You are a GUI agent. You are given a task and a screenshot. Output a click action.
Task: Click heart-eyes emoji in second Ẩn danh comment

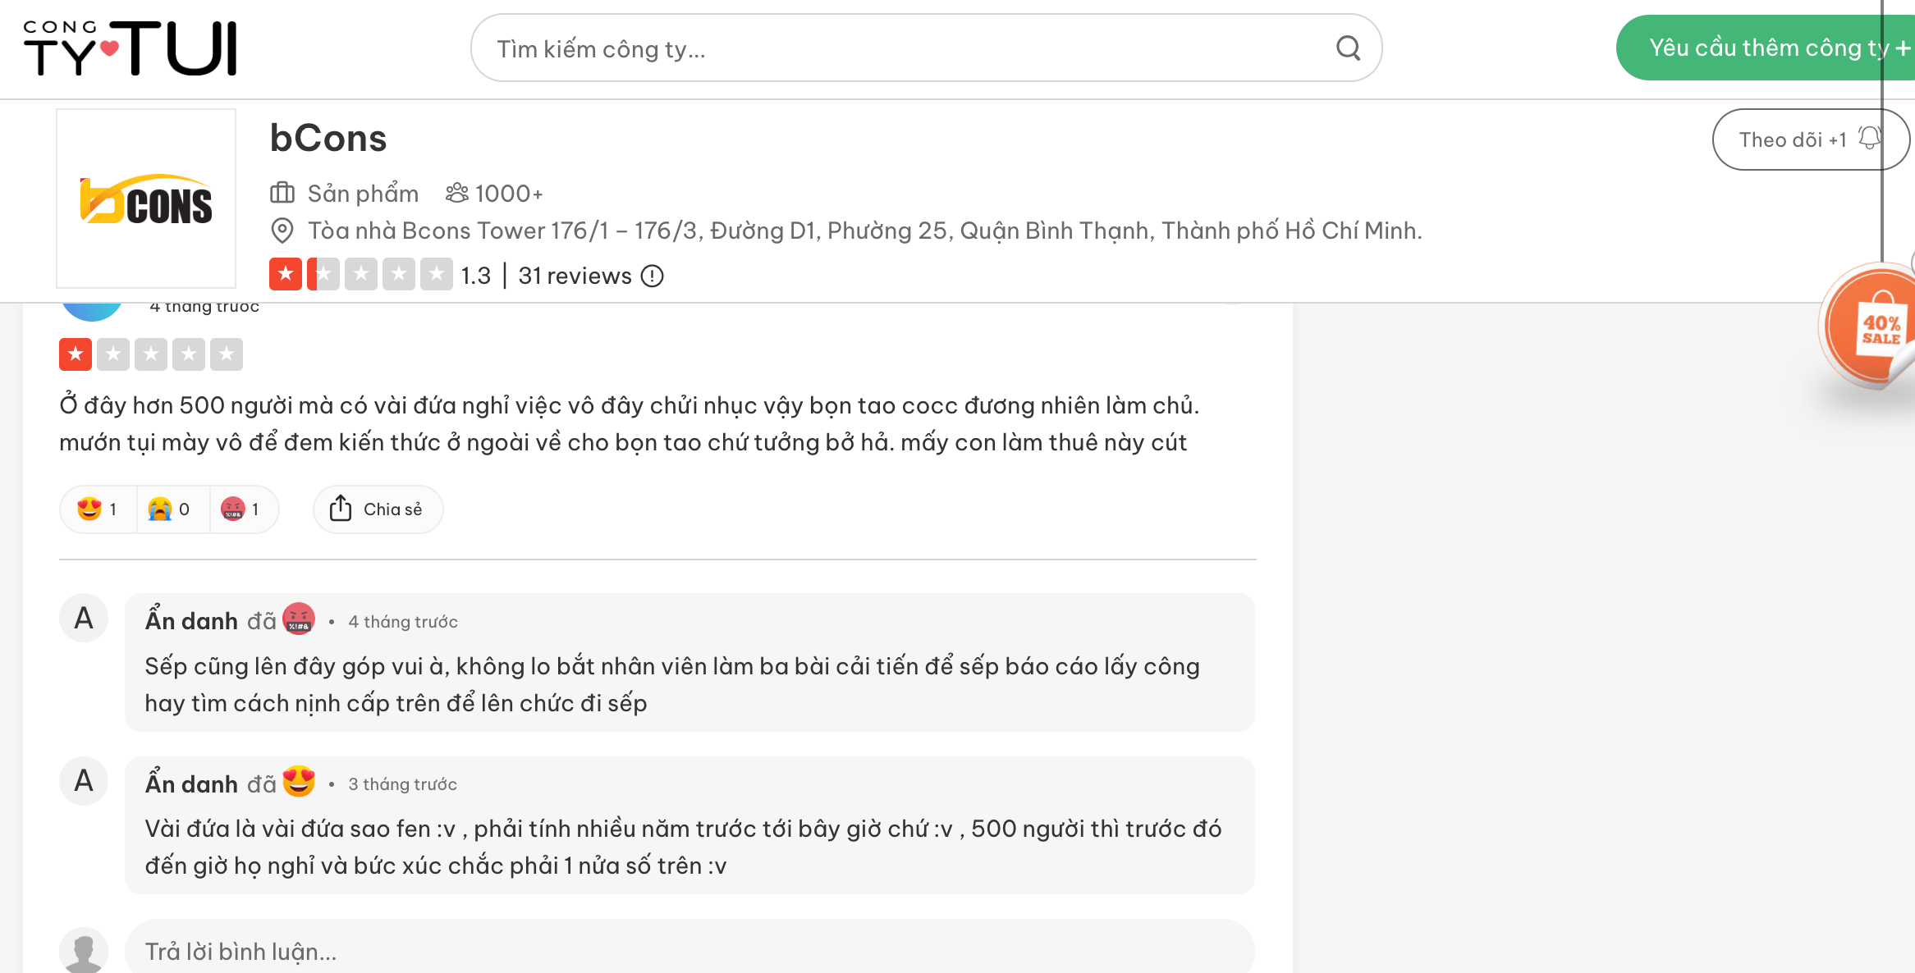tap(299, 782)
